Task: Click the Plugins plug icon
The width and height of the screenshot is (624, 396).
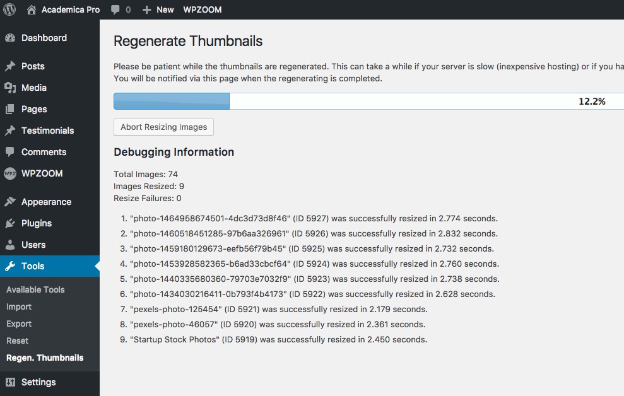Action: [x=10, y=223]
